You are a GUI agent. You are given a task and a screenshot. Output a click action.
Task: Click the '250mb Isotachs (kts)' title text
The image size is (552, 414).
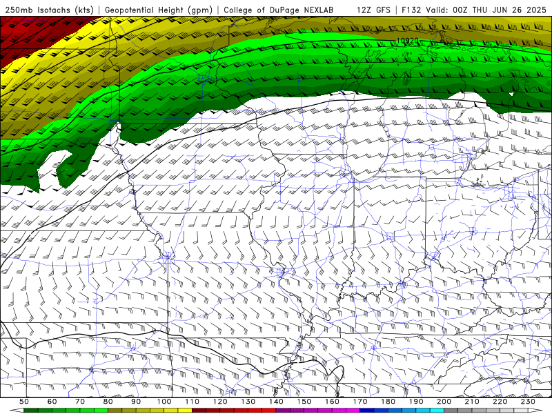click(50, 10)
